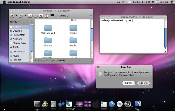The height and width of the screenshot is (111, 175).
Task: Open the back history dropdown arrow
Action: point(16,16)
